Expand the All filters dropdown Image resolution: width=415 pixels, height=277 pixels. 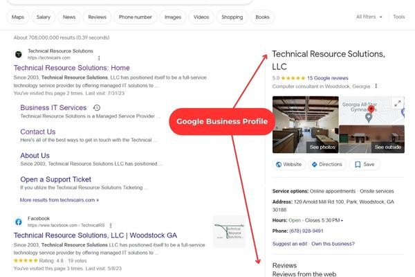click(x=369, y=17)
